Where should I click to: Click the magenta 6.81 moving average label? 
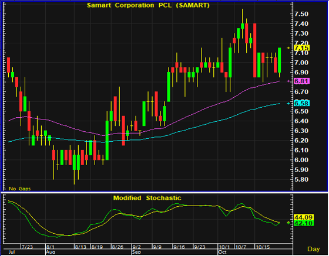[x=301, y=81]
